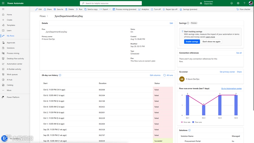Screen dimensions: 254x143
Task: Click the page vertical scrollbar
Action: click(x=253, y=58)
